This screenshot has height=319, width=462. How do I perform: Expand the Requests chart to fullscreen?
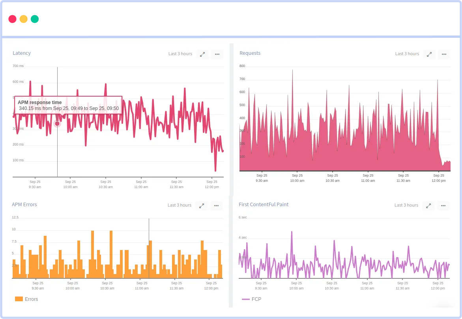pos(429,54)
